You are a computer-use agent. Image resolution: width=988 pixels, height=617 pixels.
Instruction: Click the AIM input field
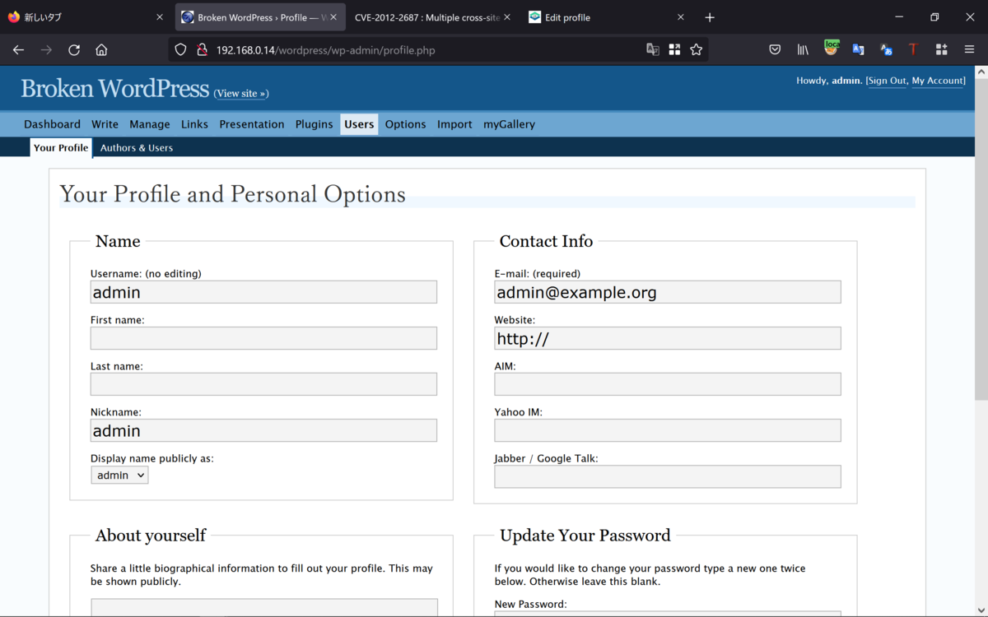pyautogui.click(x=668, y=384)
